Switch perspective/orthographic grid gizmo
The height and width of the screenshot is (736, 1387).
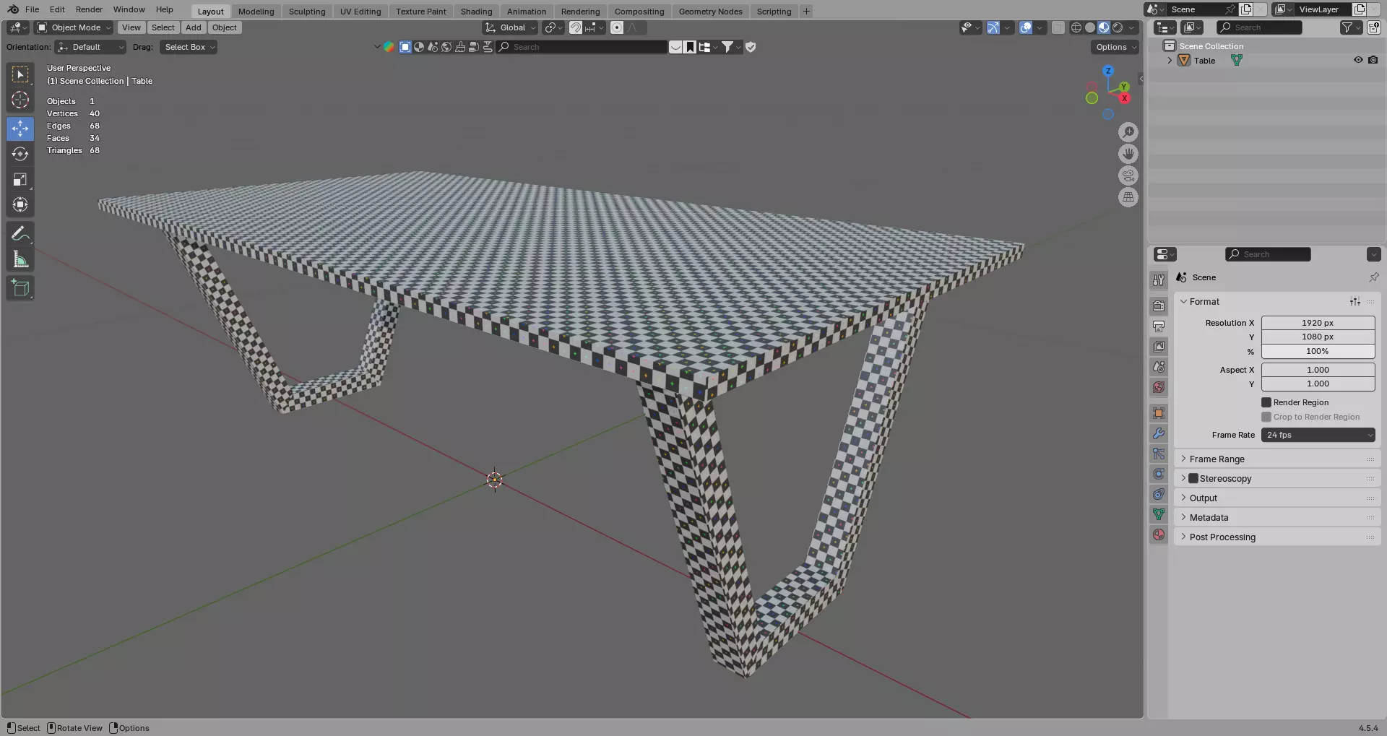1128,197
